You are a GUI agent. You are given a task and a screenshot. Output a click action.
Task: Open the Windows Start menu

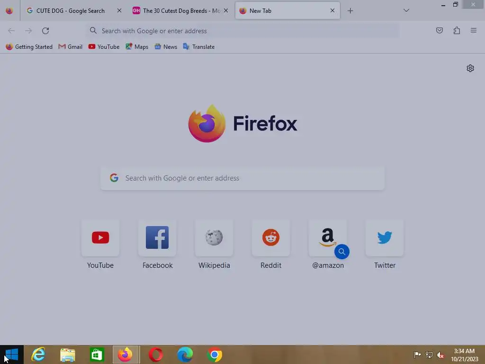12,355
